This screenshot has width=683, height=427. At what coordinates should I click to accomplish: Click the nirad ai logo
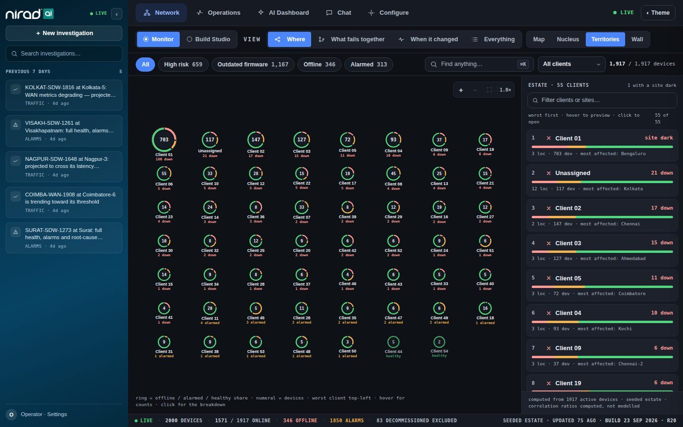pos(29,14)
